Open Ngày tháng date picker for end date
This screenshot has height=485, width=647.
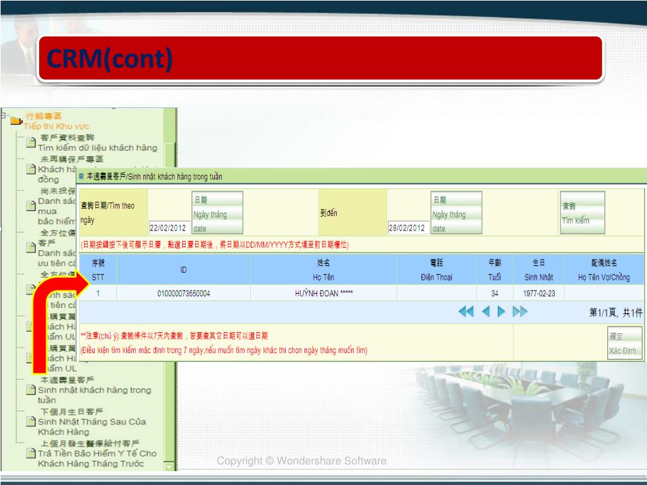point(456,213)
